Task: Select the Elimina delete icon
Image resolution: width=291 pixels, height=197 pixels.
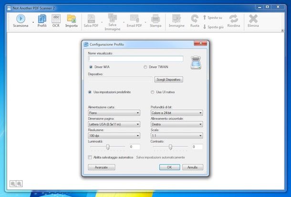Action: [x=253, y=21]
